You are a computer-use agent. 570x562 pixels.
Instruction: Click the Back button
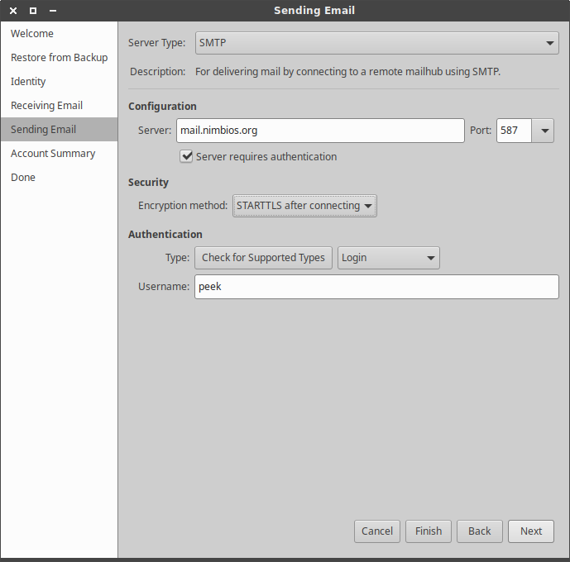(479, 531)
